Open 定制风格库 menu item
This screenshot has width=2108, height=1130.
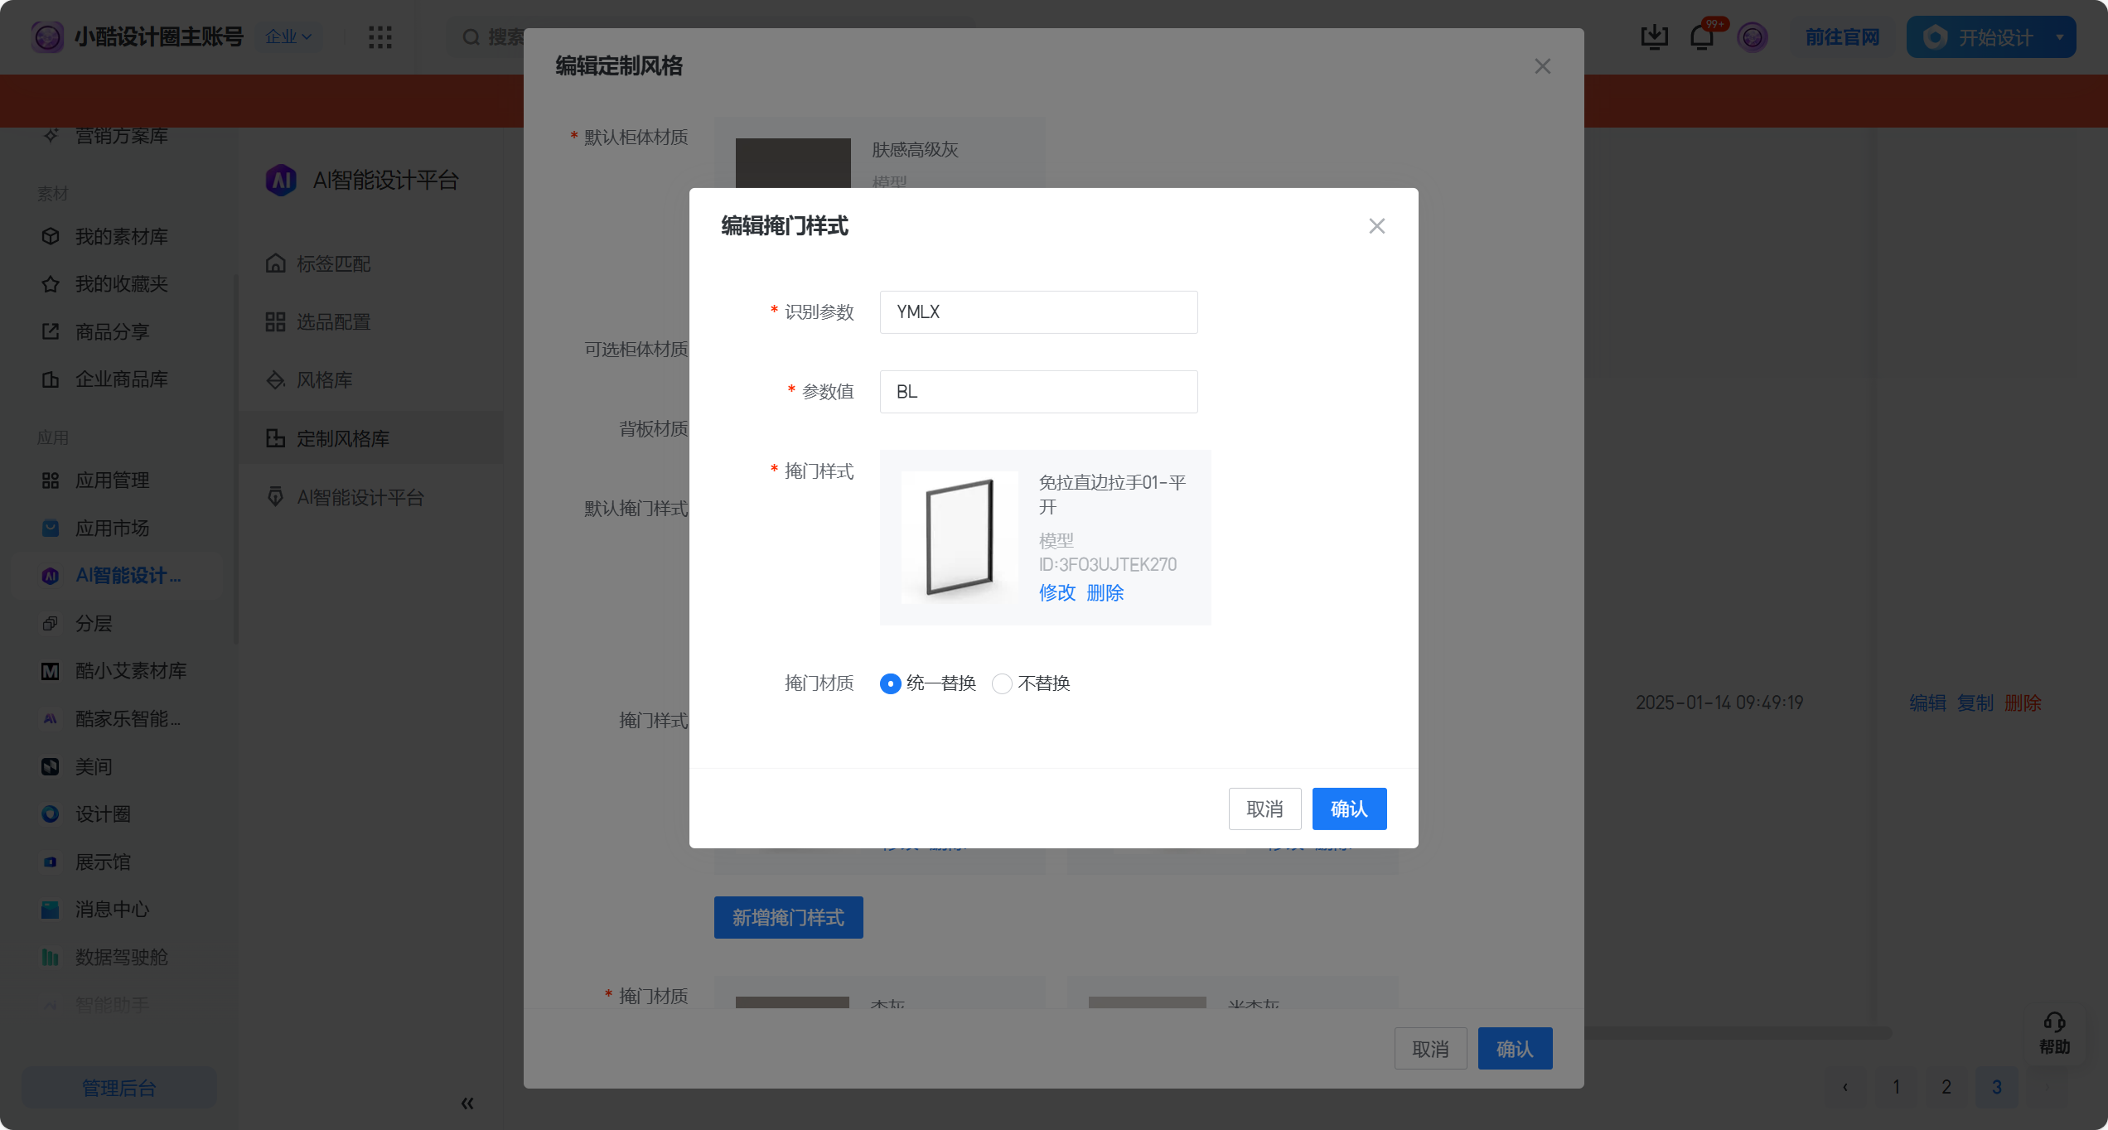343,438
